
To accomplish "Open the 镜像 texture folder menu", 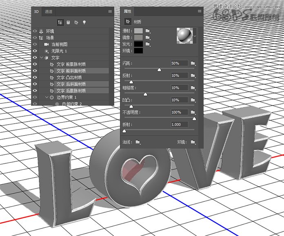I will (x=148, y=38).
